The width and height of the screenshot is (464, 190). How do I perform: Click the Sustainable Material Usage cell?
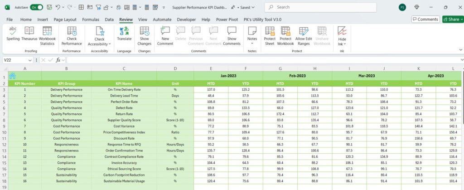pyautogui.click(x=124, y=181)
